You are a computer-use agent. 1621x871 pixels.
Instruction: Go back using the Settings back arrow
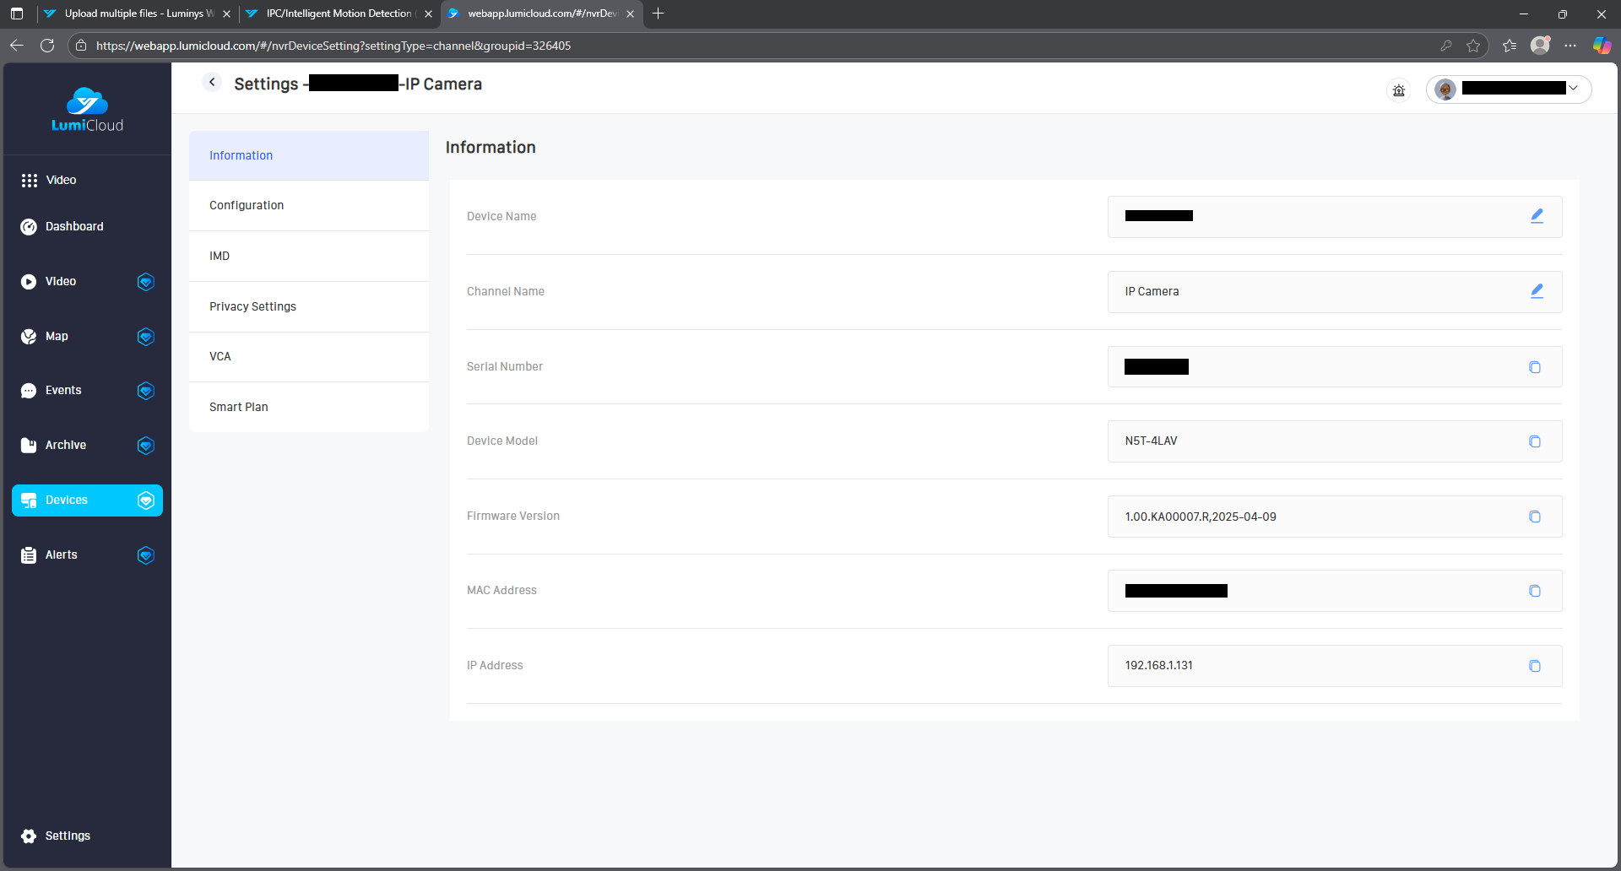pos(212,82)
